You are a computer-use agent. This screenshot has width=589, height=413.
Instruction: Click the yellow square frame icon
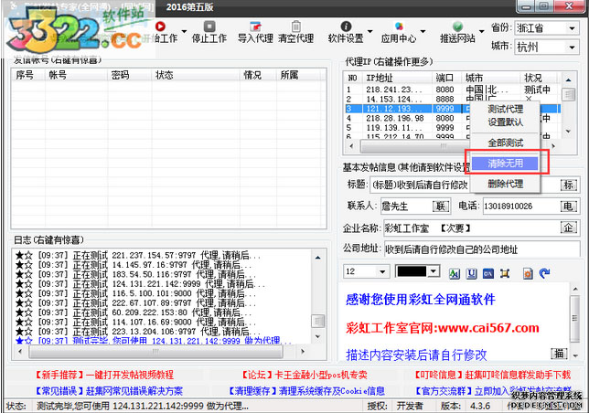click(505, 273)
